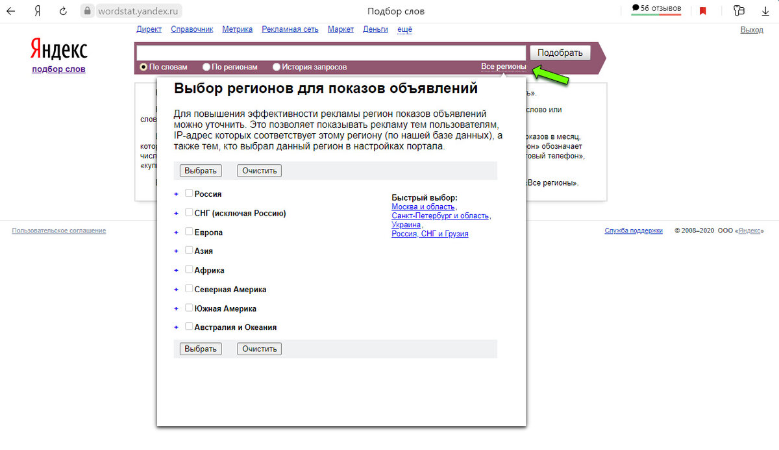Image resolution: width=779 pixels, height=450 pixels.
Task: Open the Пользовательское соглашение footer link
Action: click(x=59, y=231)
